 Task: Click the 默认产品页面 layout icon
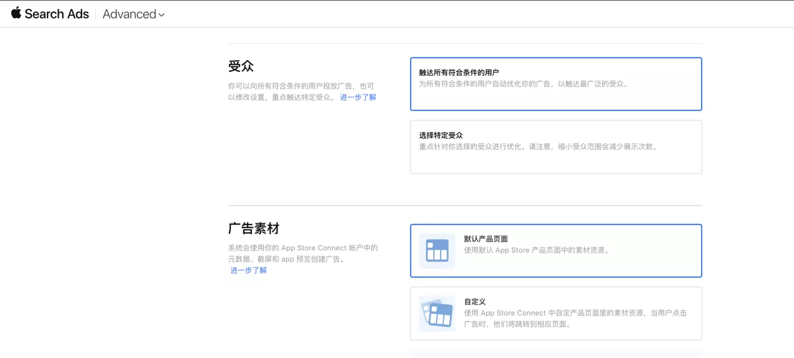point(437,251)
